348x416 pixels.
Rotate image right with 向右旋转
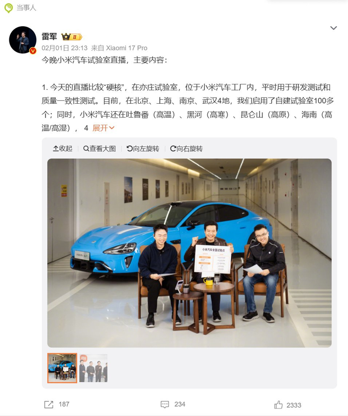(x=186, y=148)
